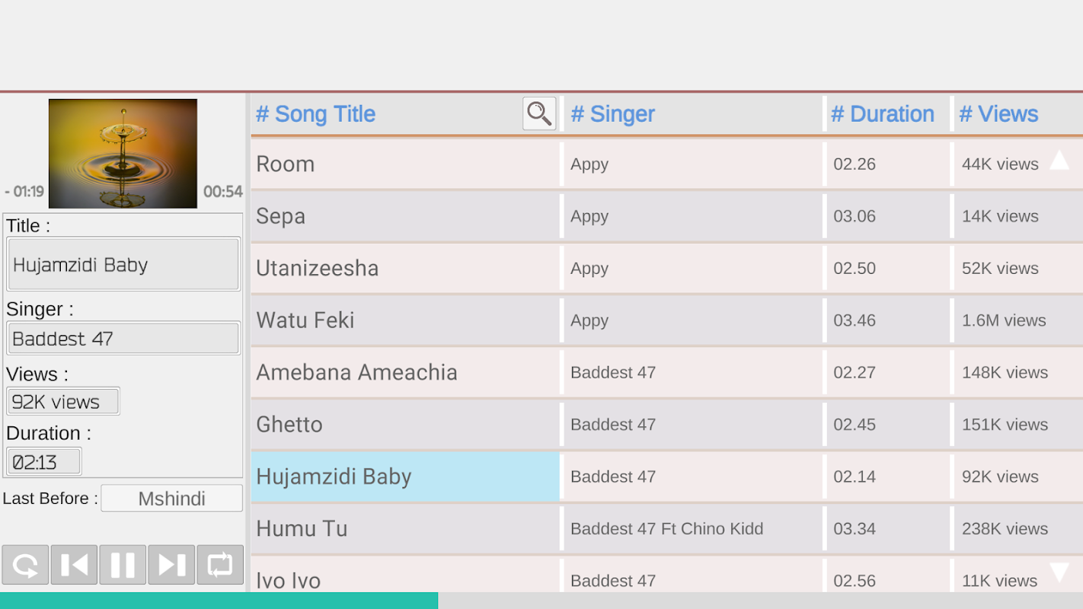Click the replay circular arrow icon

tap(25, 565)
